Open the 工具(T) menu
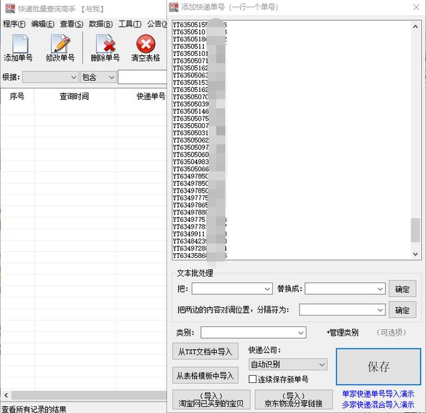The width and height of the screenshot is (426, 413). pos(129,24)
